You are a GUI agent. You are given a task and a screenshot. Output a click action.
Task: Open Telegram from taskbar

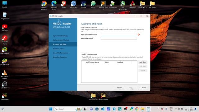tap(114, 109)
